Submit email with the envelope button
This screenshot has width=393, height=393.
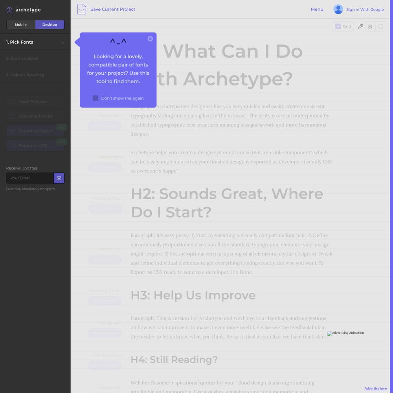59,178
